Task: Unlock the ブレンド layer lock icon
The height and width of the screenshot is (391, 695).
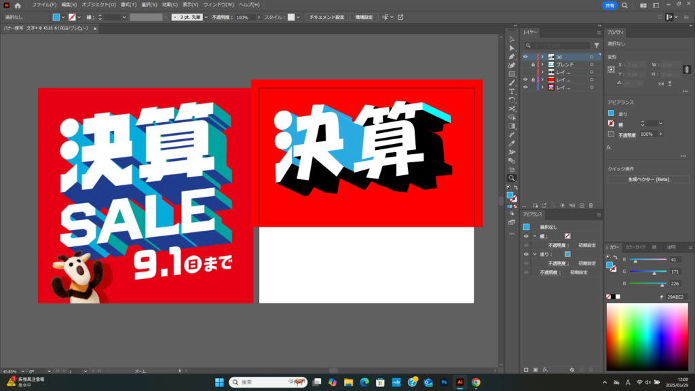Action: pyautogui.click(x=533, y=64)
